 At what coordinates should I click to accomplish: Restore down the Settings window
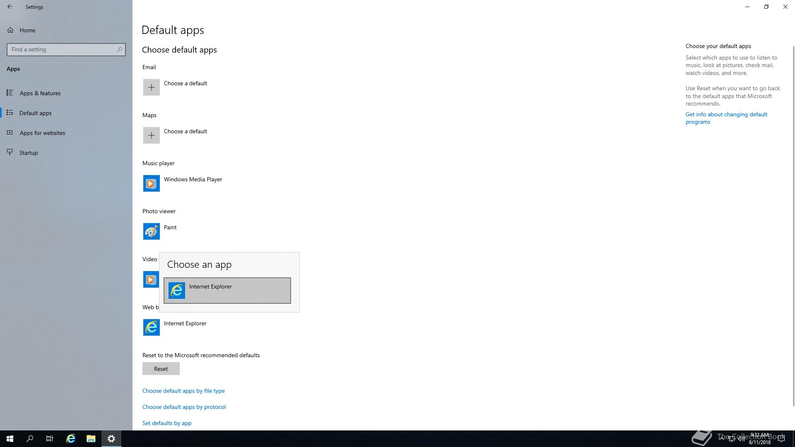click(766, 7)
